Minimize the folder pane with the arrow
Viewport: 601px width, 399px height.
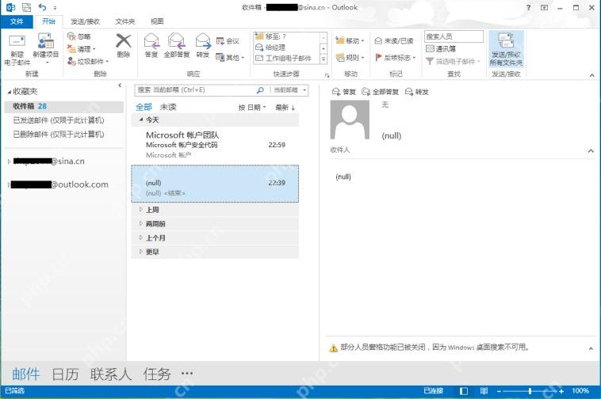[x=120, y=85]
